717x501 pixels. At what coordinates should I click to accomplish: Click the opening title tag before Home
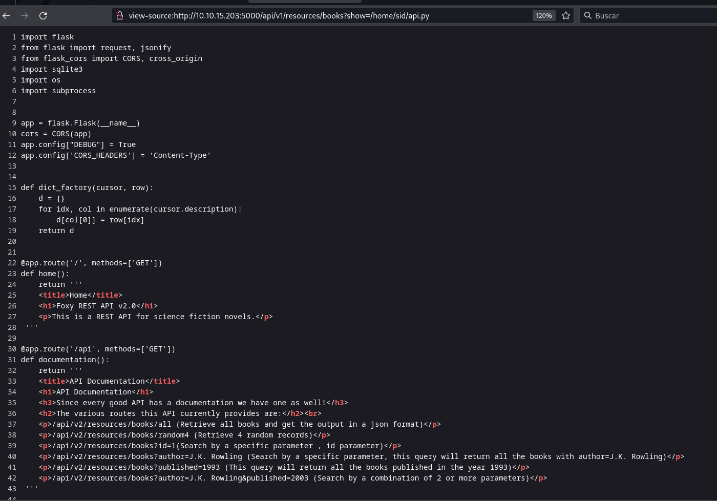tap(54, 296)
